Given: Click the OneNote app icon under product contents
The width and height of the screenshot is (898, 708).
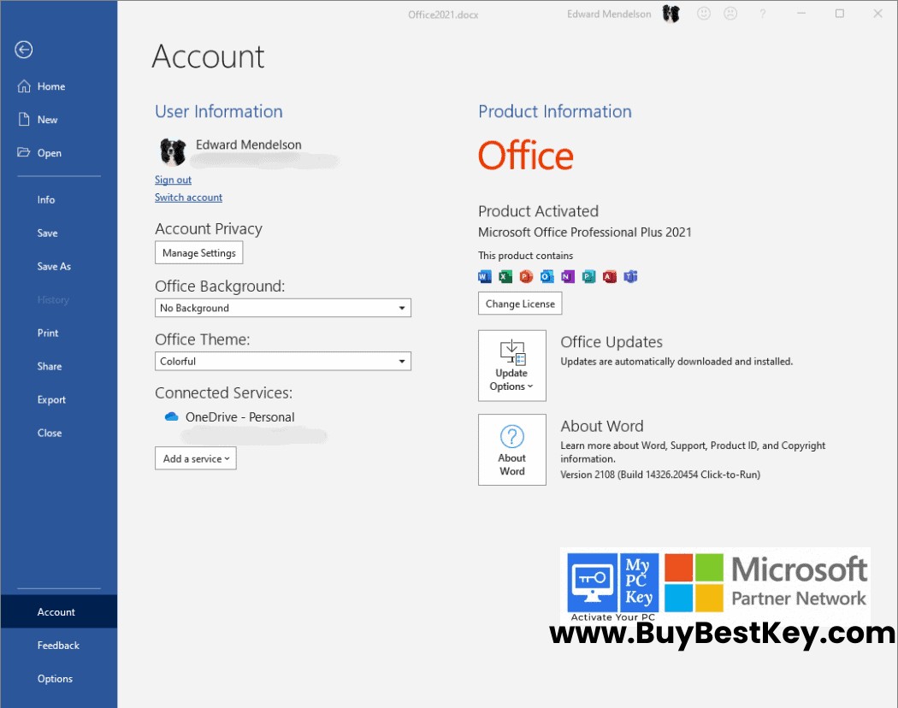Looking at the screenshot, I should 568,277.
